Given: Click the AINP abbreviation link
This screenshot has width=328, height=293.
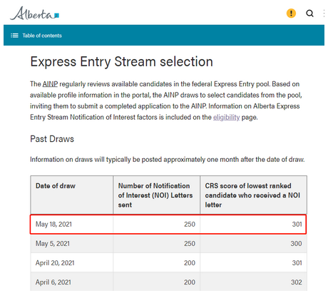Looking at the screenshot, I should click(50, 84).
